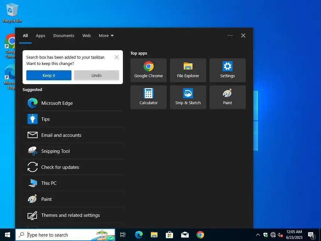This screenshot has height=241, width=321.
Task: Open This PC from Suggested list
Action: [x=73, y=183]
